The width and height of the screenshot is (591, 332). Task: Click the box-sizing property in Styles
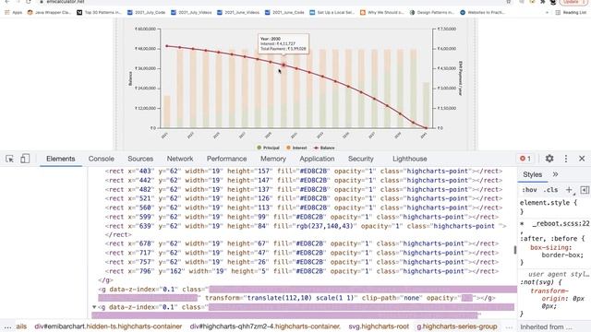pos(550,248)
